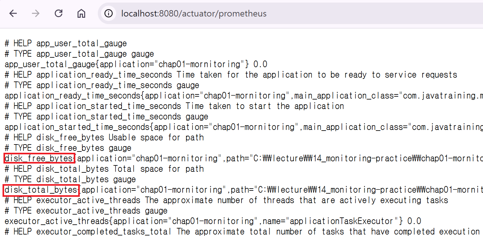Click the HELP application_ready_time_seconds line
483x238 pixels.
click(x=231, y=75)
